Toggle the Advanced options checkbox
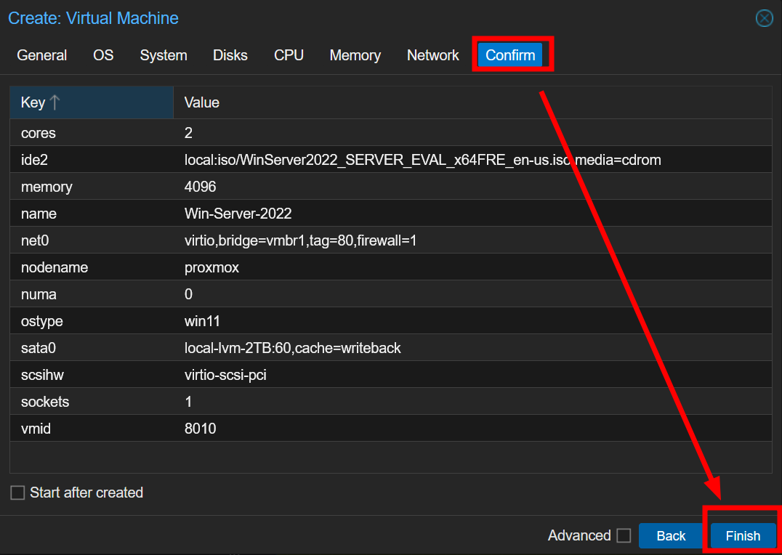The height and width of the screenshot is (555, 782). point(624,535)
